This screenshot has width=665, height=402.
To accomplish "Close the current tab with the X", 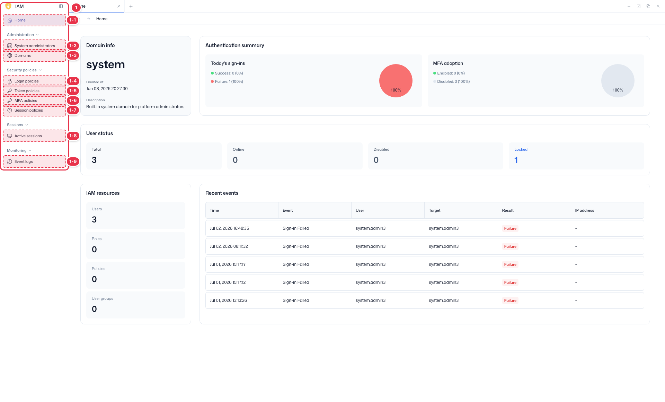I will pos(119,6).
